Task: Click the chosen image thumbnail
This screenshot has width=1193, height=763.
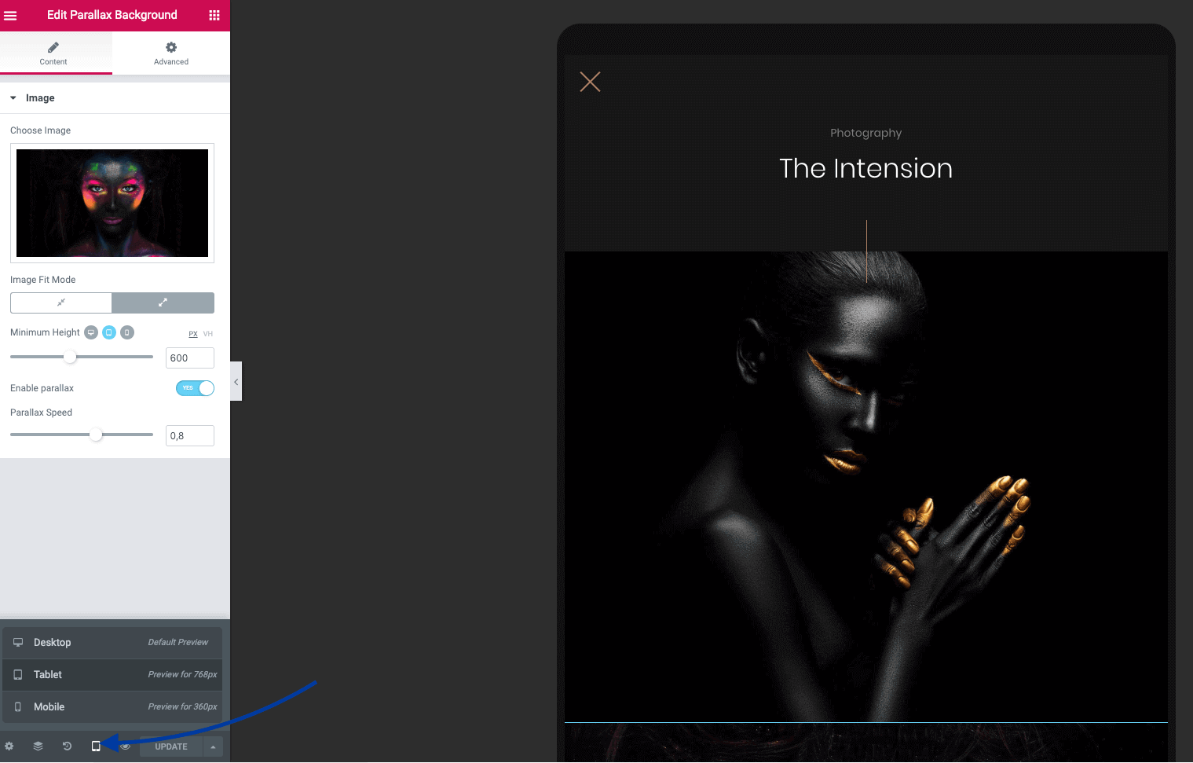Action: click(x=112, y=203)
